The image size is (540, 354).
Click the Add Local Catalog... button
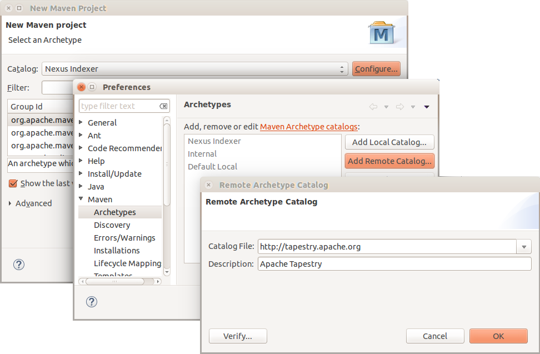tap(389, 142)
